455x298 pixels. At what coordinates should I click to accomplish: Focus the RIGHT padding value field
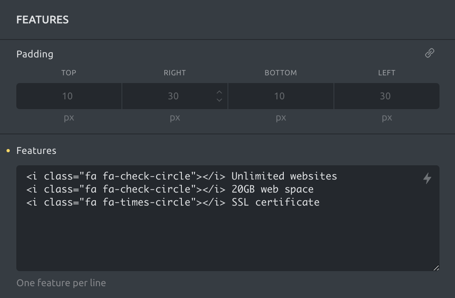(173, 96)
